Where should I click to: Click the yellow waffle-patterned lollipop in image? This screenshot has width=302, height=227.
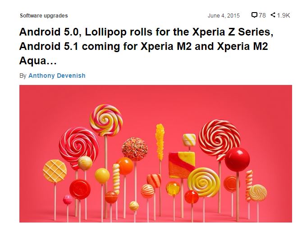coord(55,171)
